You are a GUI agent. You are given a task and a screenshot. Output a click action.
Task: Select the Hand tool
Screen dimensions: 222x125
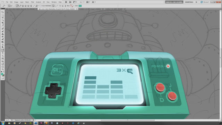(3, 67)
